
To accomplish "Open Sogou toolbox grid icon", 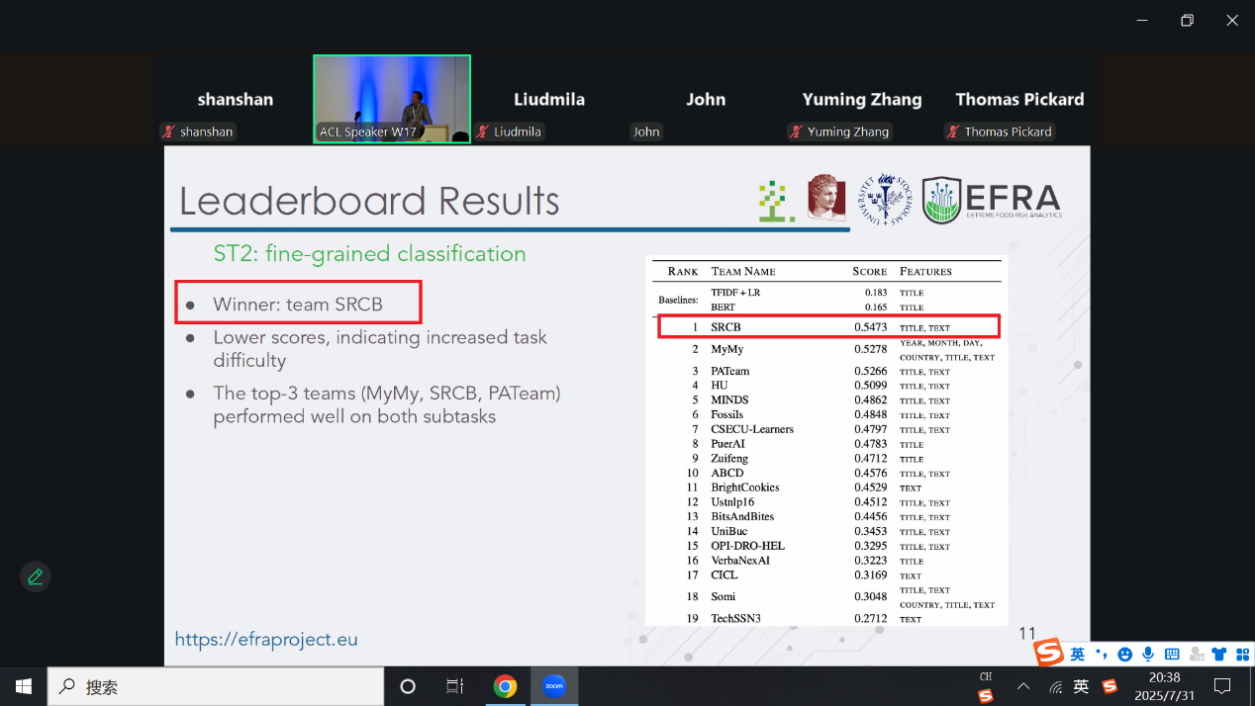I will point(1242,654).
